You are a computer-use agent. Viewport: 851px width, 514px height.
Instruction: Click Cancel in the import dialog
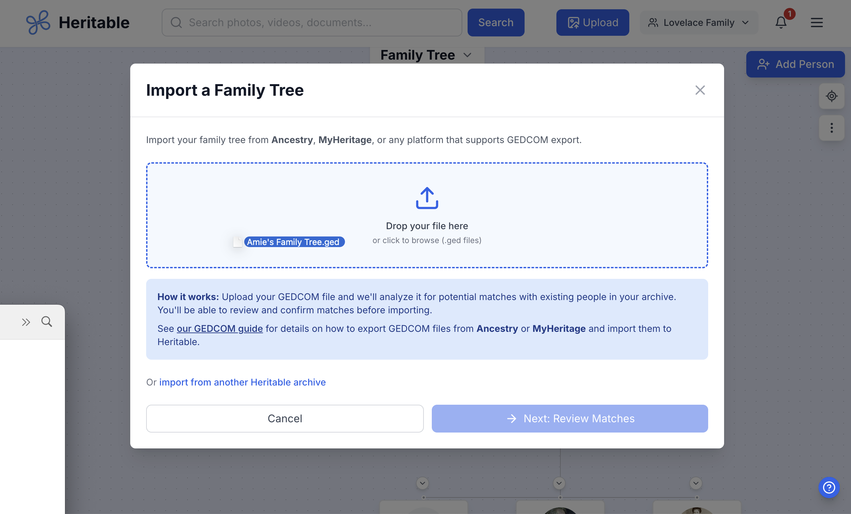(x=285, y=418)
